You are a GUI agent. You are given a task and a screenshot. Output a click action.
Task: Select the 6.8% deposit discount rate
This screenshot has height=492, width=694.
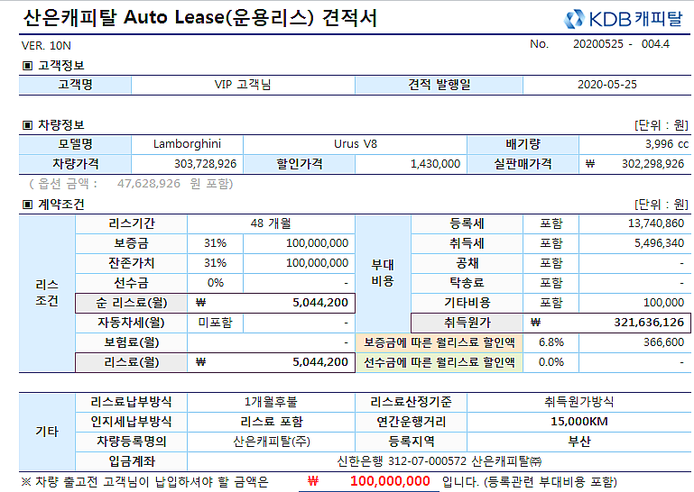[x=551, y=342]
